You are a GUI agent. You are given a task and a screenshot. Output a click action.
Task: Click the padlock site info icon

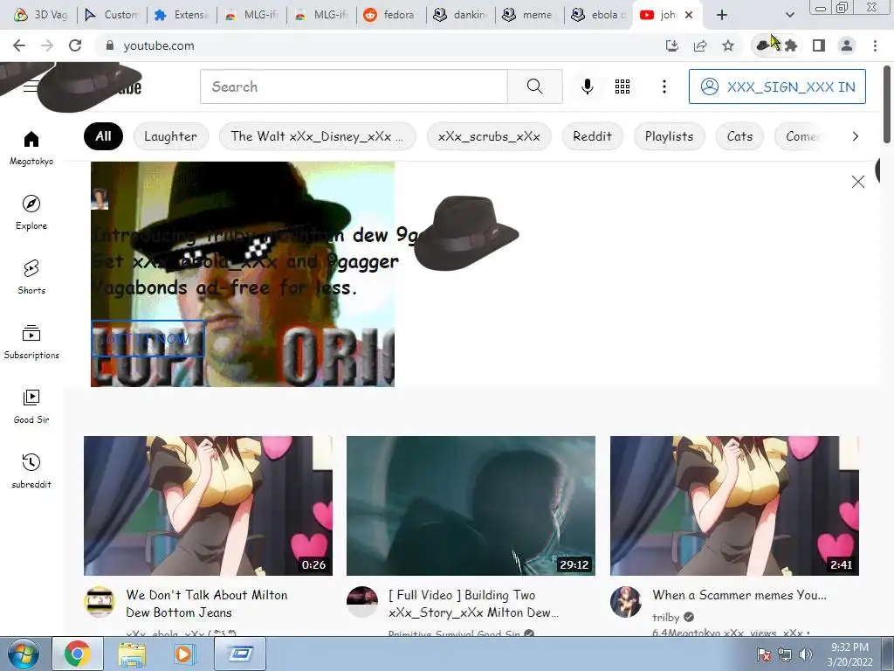(x=110, y=45)
